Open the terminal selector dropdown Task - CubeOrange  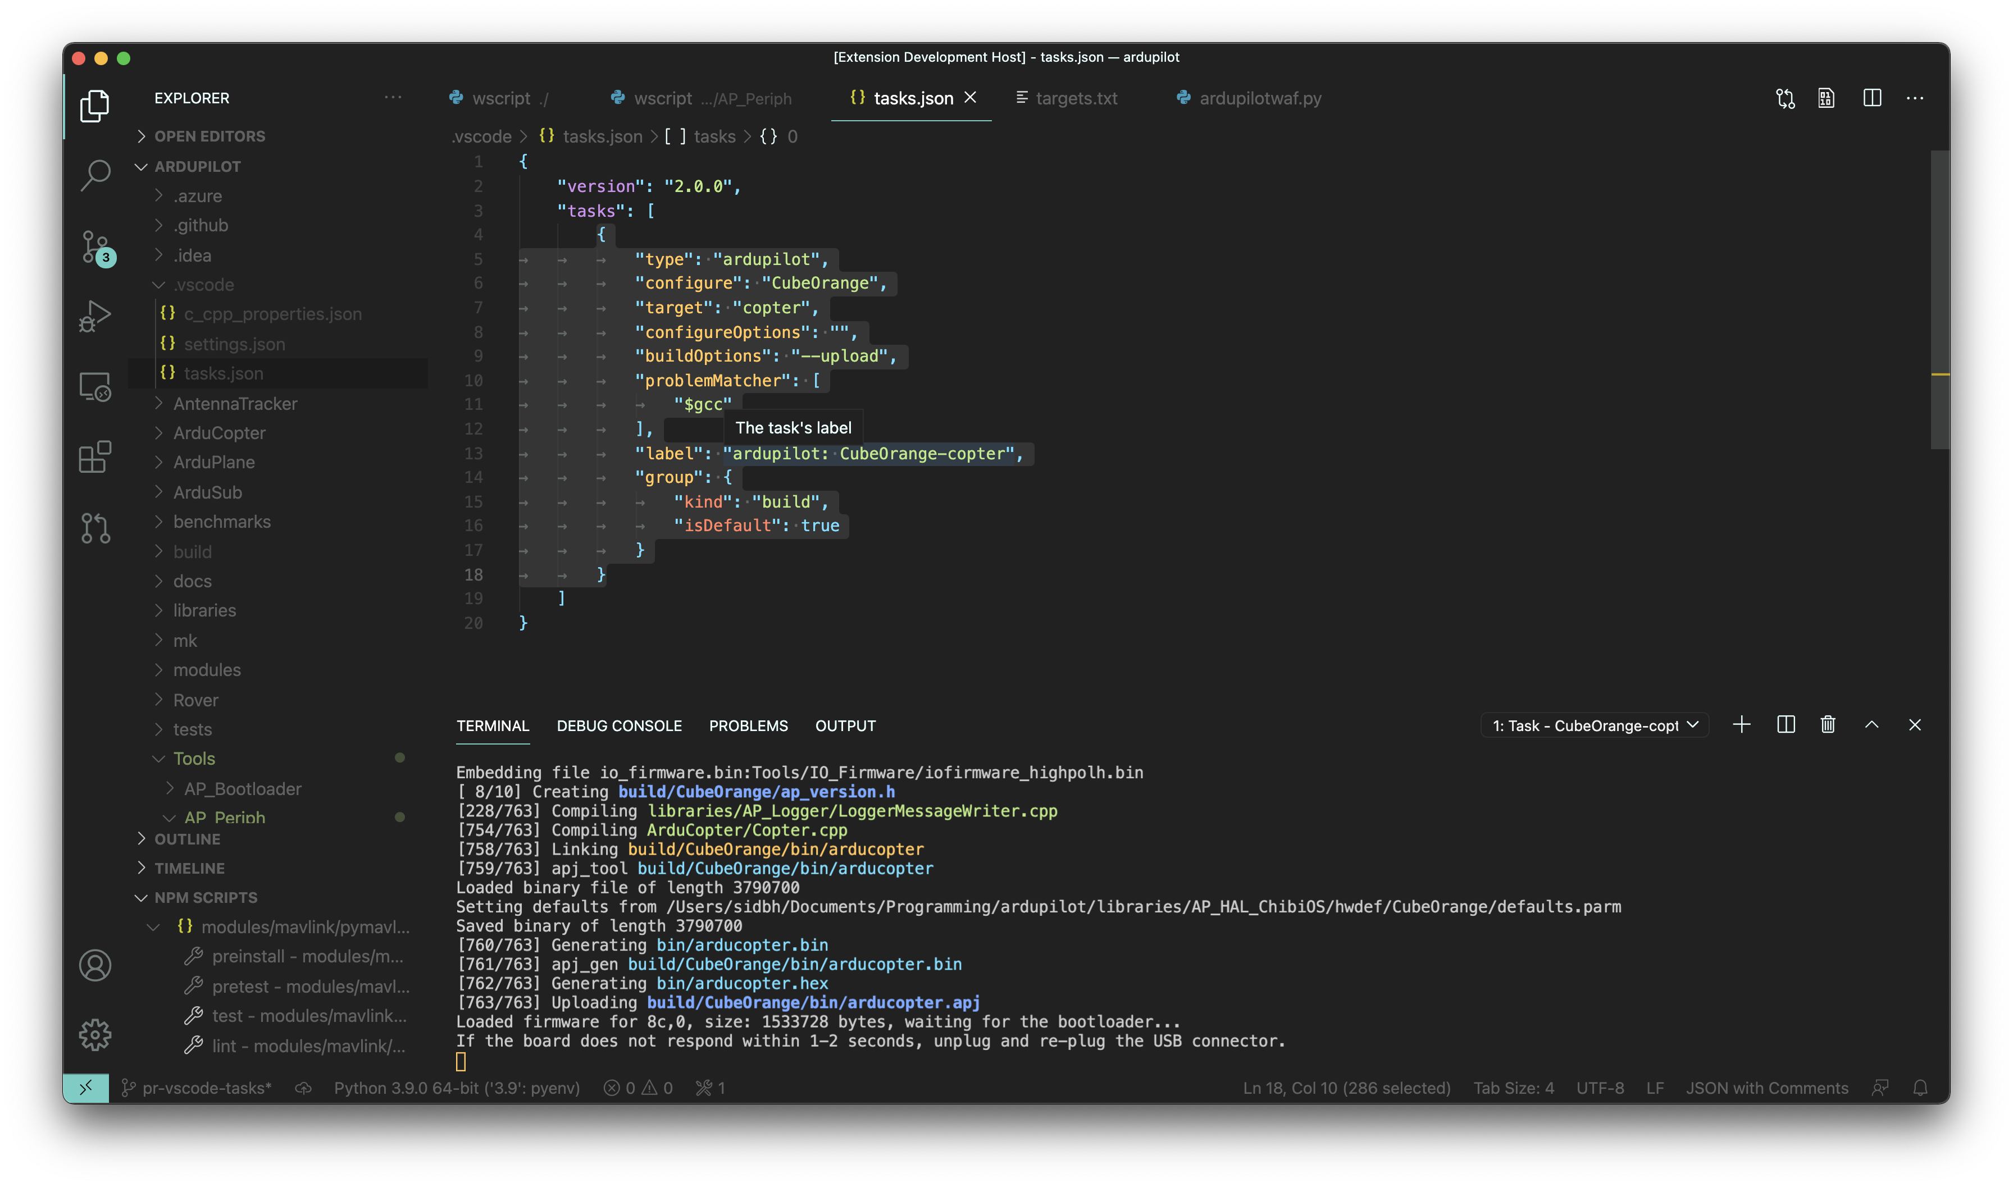click(x=1594, y=725)
